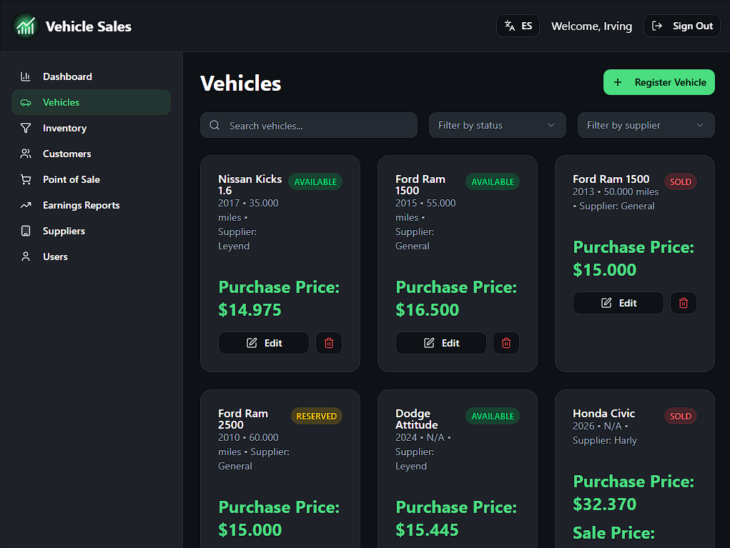Click the Nissan Kicks 1.6 title
The width and height of the screenshot is (730, 548).
pos(250,184)
